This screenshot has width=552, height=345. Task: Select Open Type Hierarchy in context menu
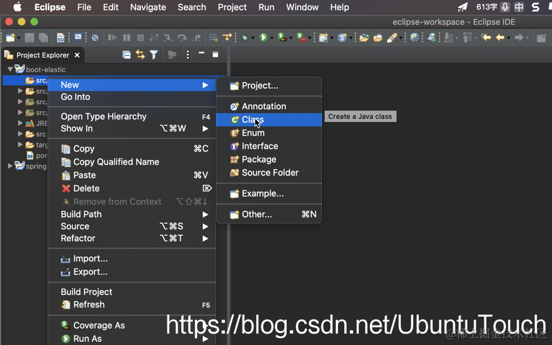click(131, 116)
